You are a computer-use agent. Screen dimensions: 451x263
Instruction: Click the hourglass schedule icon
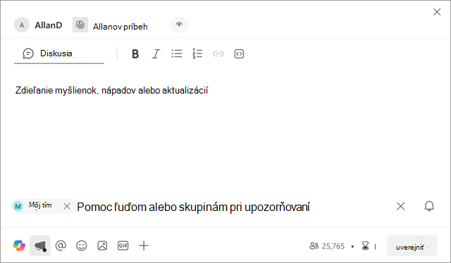365,246
